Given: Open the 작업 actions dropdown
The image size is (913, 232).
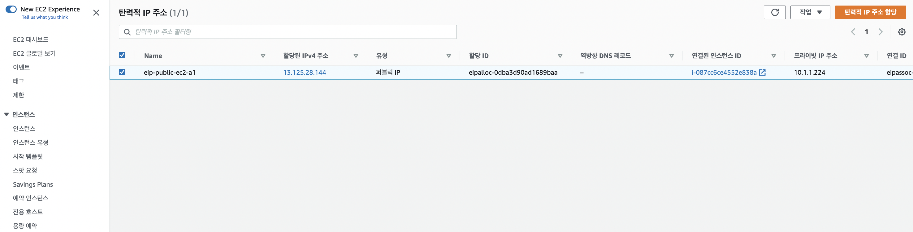Looking at the screenshot, I should [810, 12].
